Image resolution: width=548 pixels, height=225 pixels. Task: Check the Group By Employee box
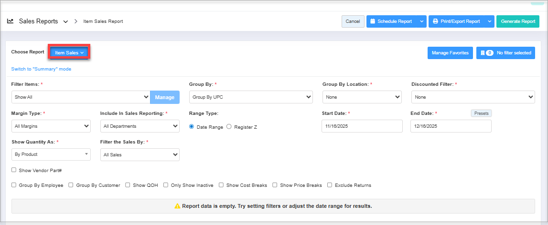(x=14, y=185)
